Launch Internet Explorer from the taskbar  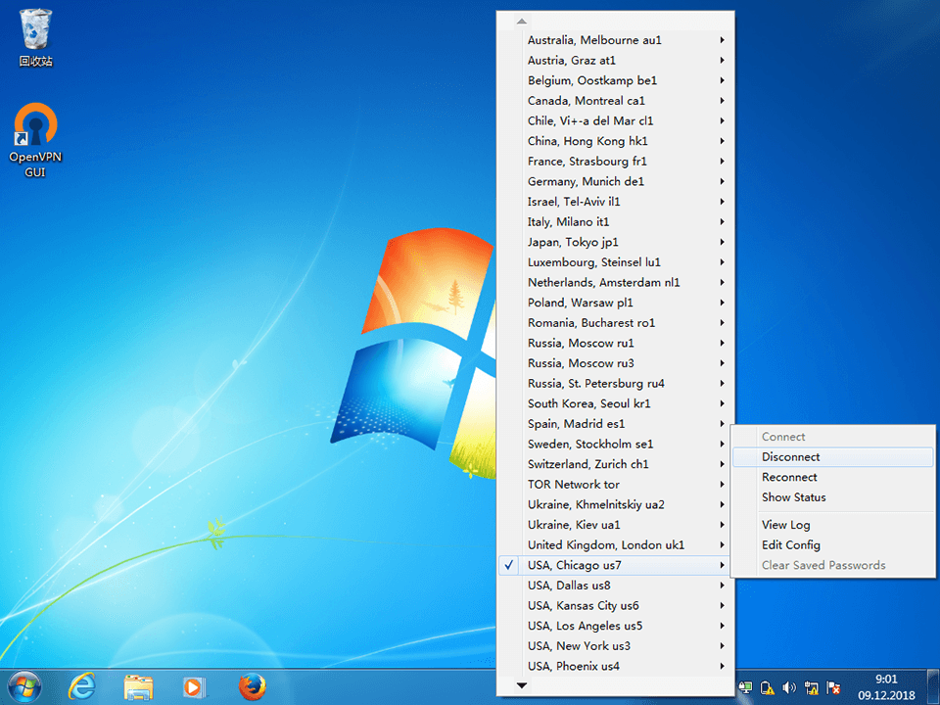coord(81,686)
